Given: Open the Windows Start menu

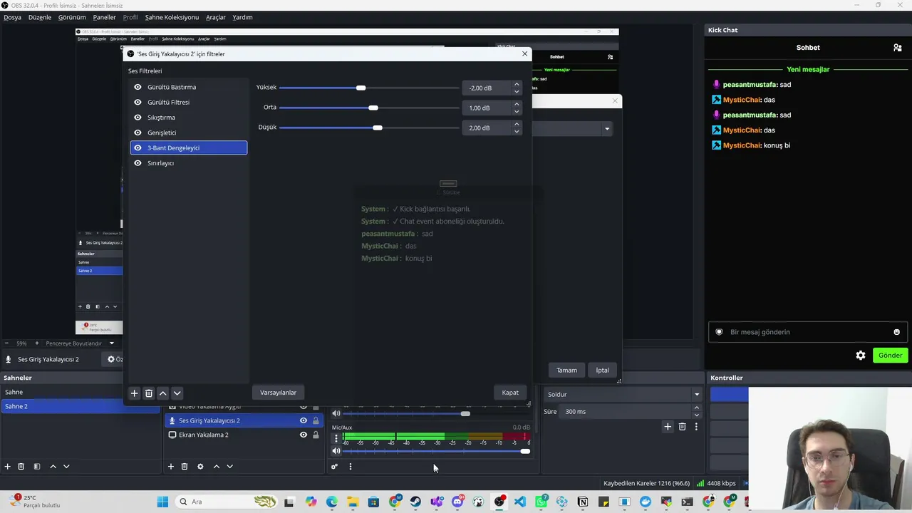Looking at the screenshot, I should click(162, 502).
